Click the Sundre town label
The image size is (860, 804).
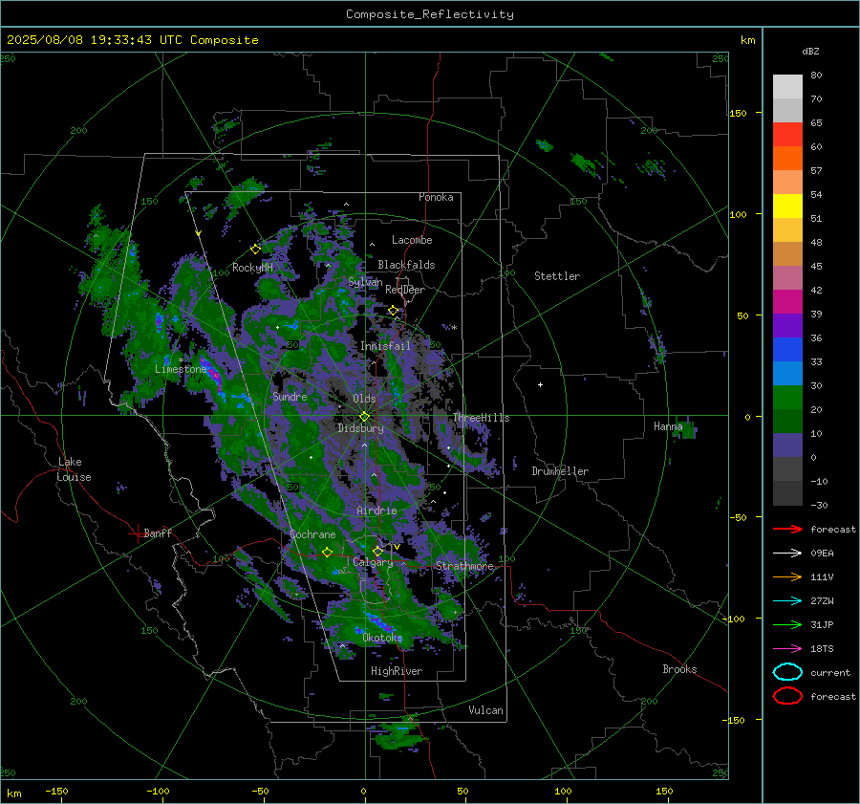coord(290,396)
